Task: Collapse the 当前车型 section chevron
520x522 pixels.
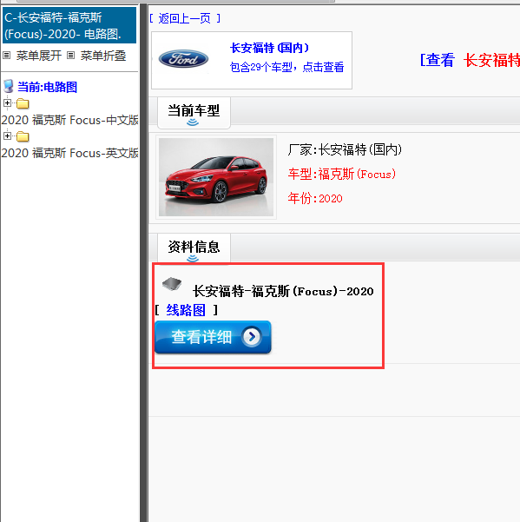Action: coord(193,122)
